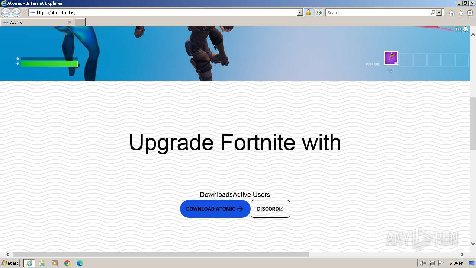Click the vertical scrollbar down arrow
The height and width of the screenshot is (268, 476).
coord(473,244)
